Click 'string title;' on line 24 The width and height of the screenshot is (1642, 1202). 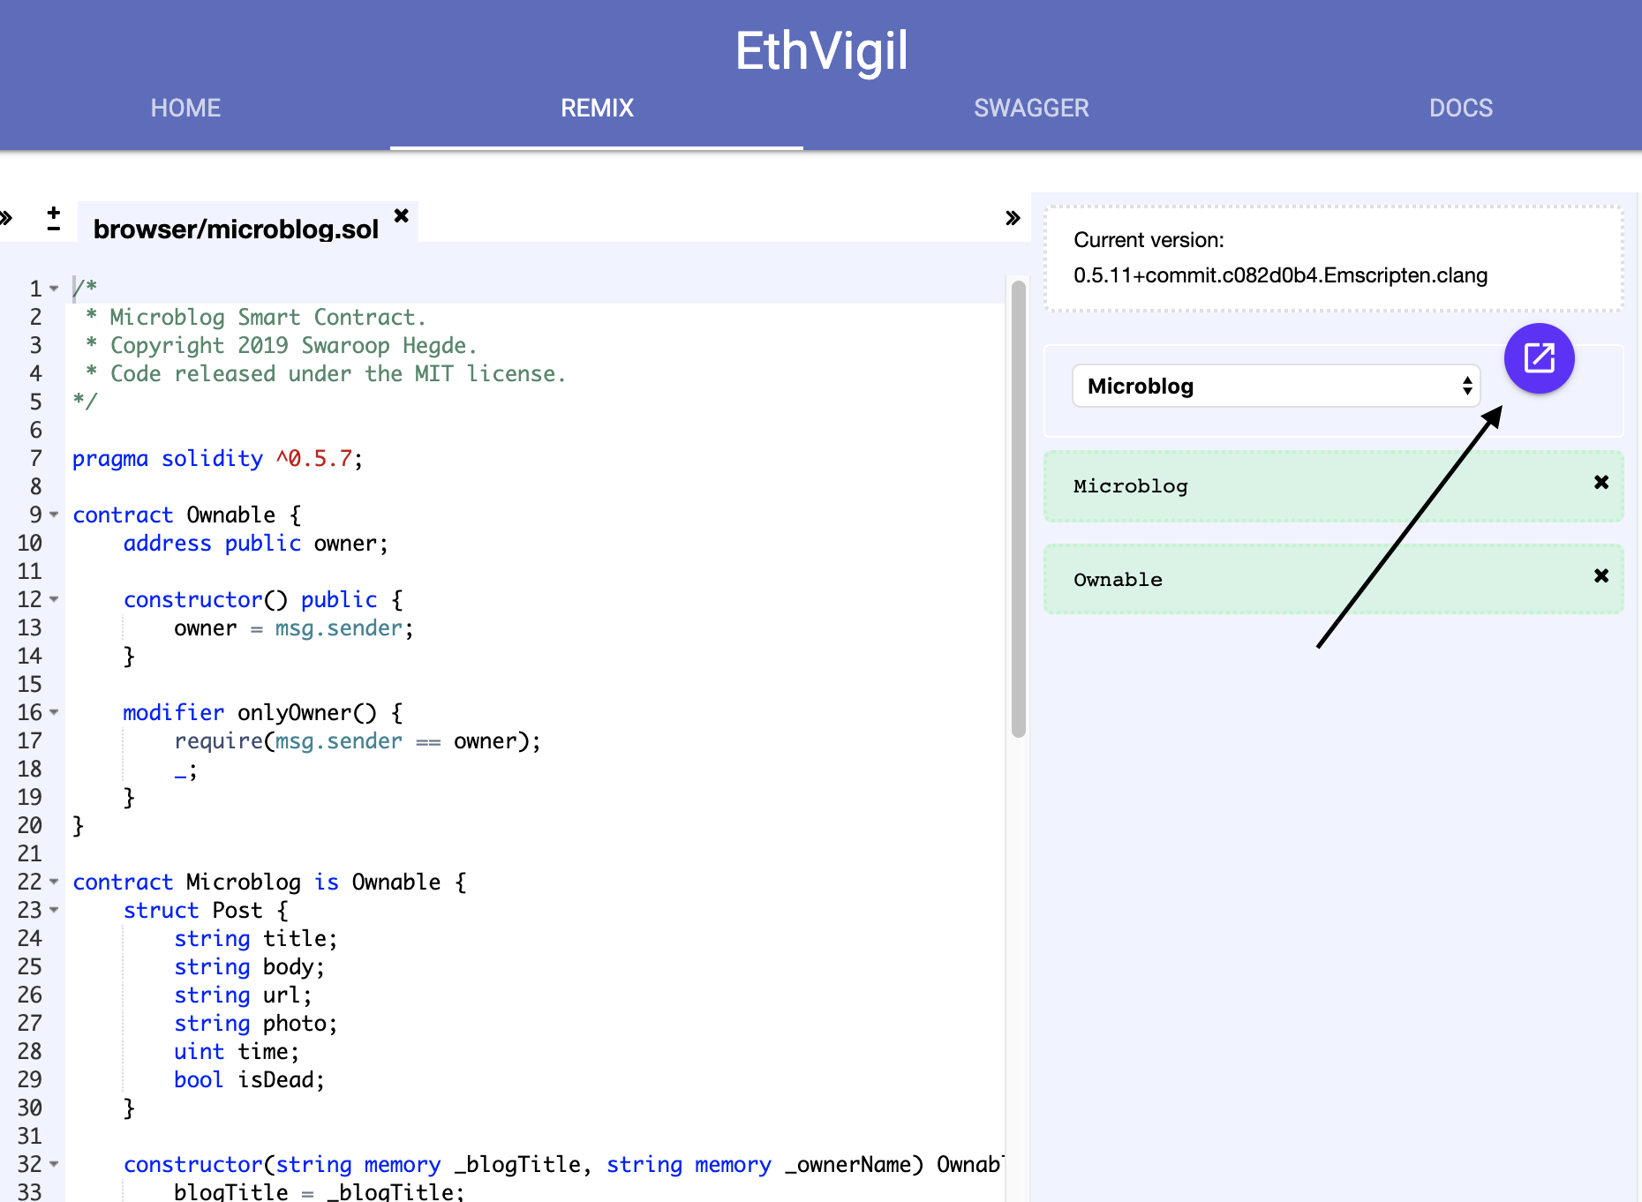[255, 938]
